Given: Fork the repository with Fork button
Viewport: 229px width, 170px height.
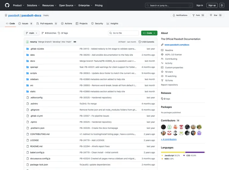Looking at the screenshot, I should [198, 15].
